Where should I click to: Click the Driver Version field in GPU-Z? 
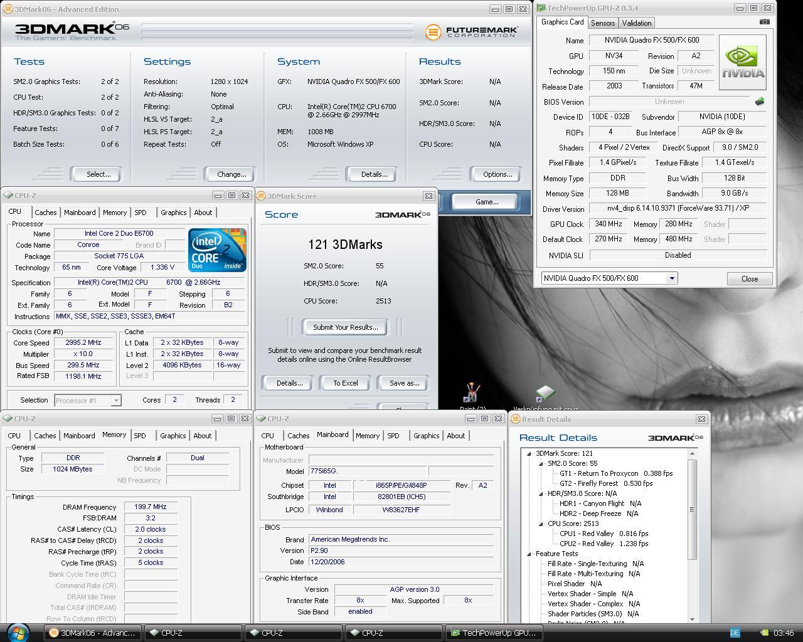click(x=677, y=208)
